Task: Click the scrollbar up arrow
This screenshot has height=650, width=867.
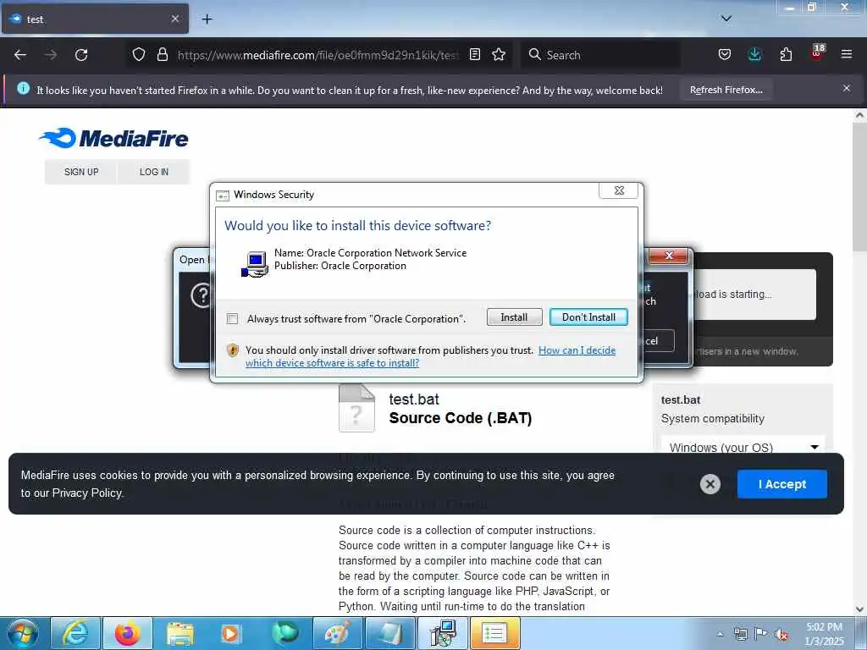Action: tap(859, 116)
